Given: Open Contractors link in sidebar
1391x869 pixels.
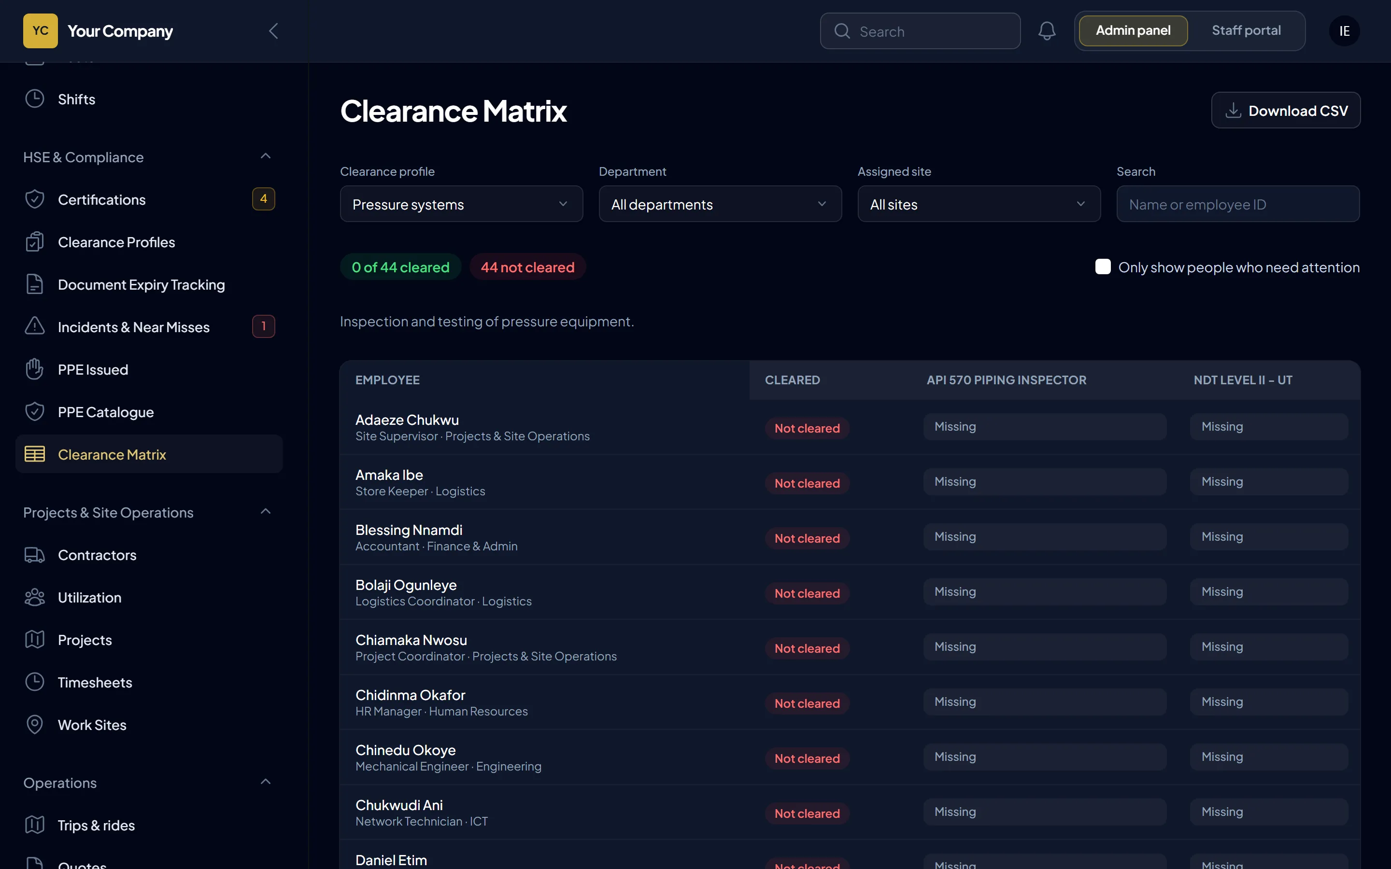Looking at the screenshot, I should pyautogui.click(x=149, y=555).
